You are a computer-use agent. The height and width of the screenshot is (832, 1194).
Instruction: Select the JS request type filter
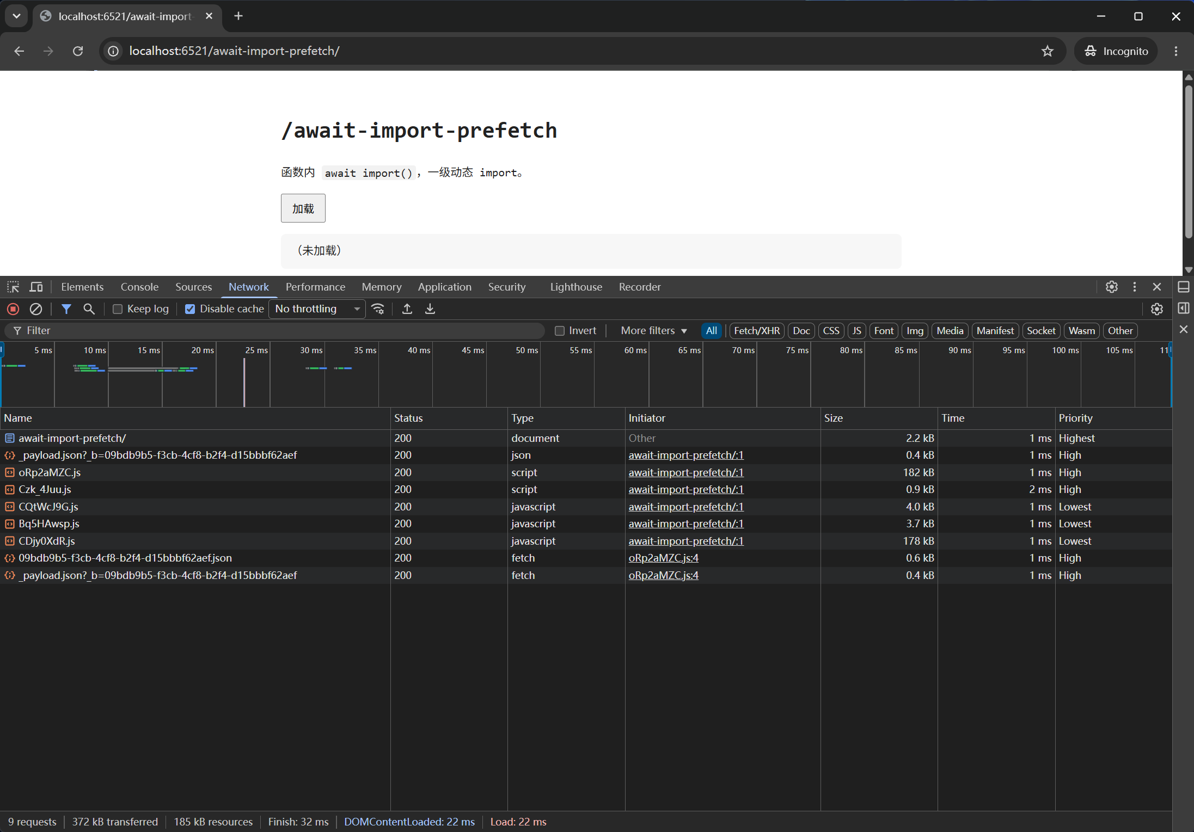click(856, 331)
